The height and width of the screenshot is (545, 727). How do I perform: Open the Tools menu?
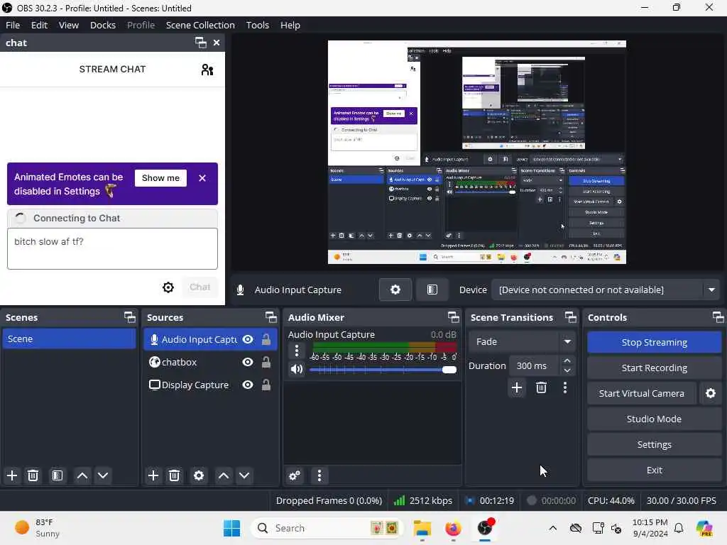click(x=257, y=25)
